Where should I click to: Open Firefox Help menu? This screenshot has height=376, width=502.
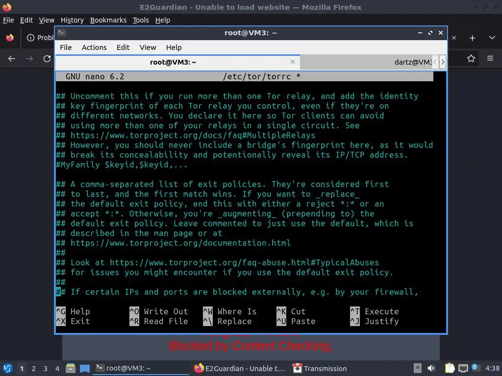[x=163, y=20]
